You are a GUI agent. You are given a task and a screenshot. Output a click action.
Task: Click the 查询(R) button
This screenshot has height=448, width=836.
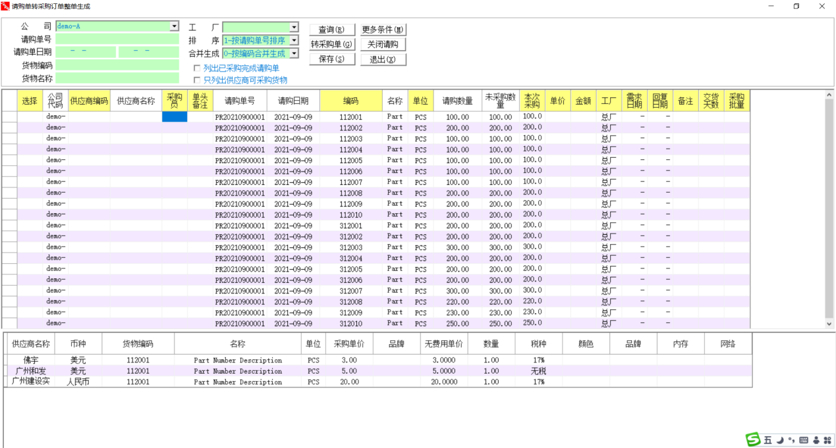pyautogui.click(x=331, y=30)
